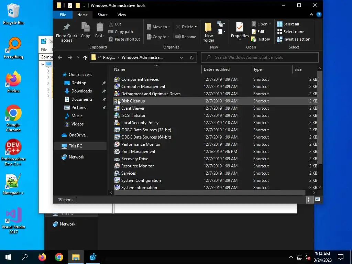352x264 pixels.
Task: Select This PC in navigation pane
Action: (80, 146)
